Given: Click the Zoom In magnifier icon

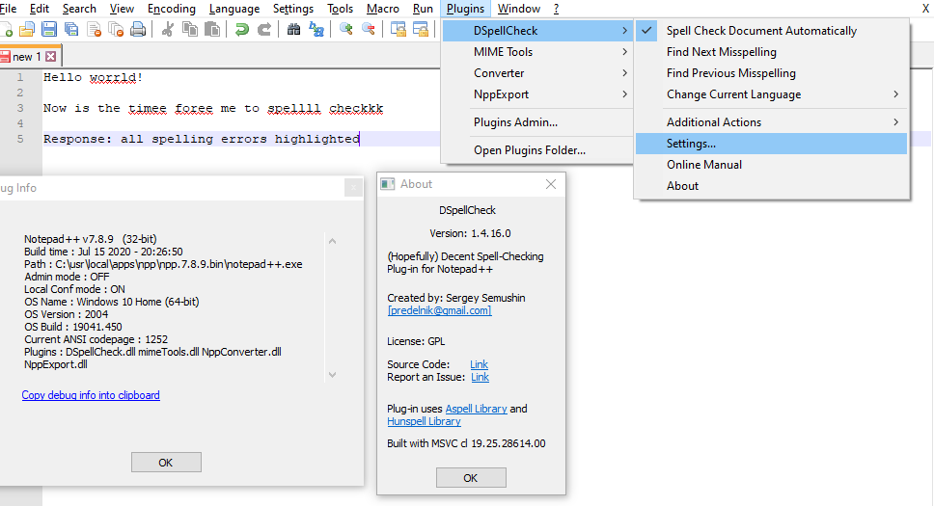Looking at the screenshot, I should pyautogui.click(x=346, y=29).
